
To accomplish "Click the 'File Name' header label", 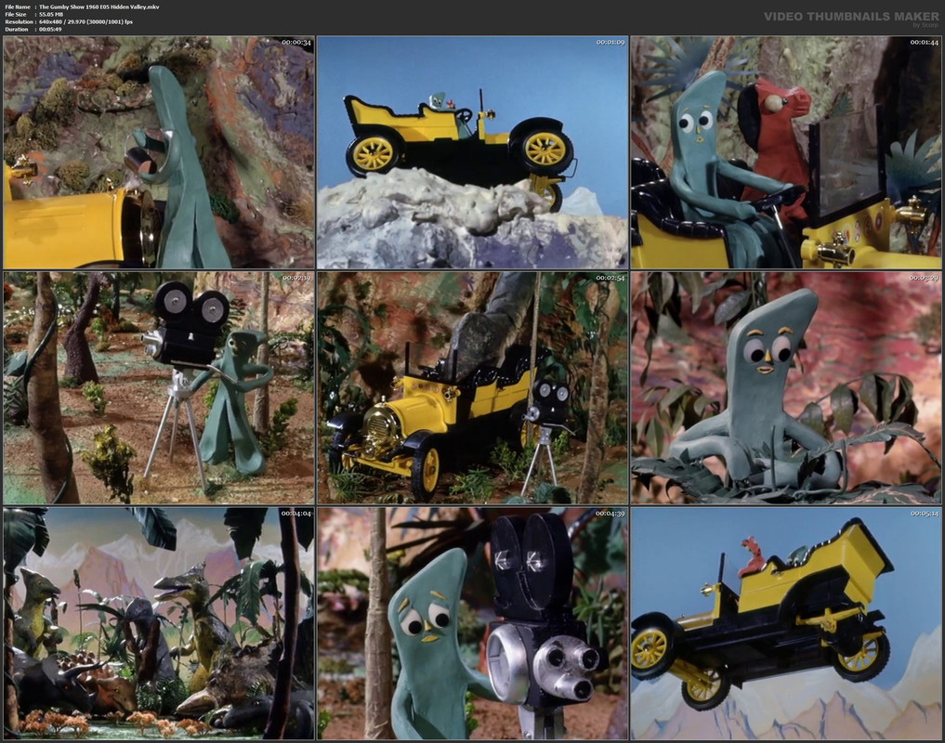I will [18, 7].
